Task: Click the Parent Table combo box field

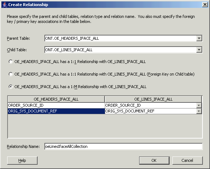Action: [x=123, y=38]
